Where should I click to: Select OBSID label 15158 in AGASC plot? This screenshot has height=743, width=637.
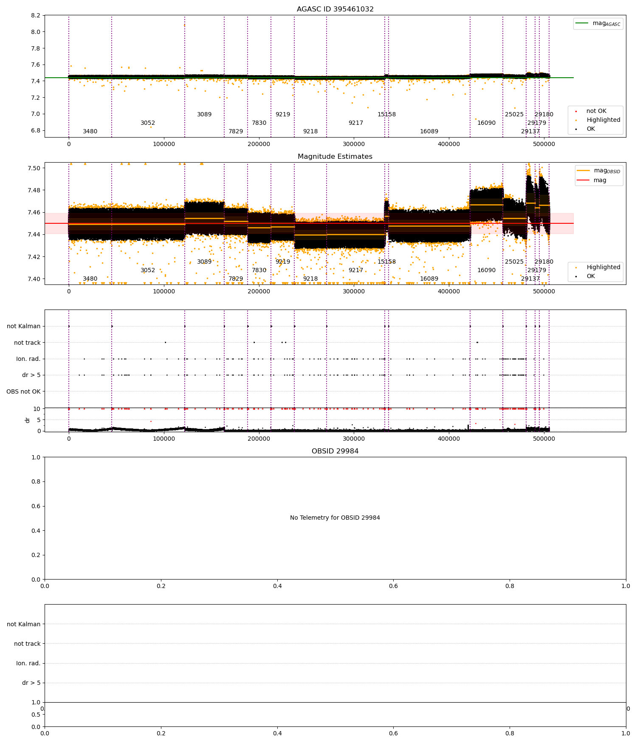(x=386, y=115)
